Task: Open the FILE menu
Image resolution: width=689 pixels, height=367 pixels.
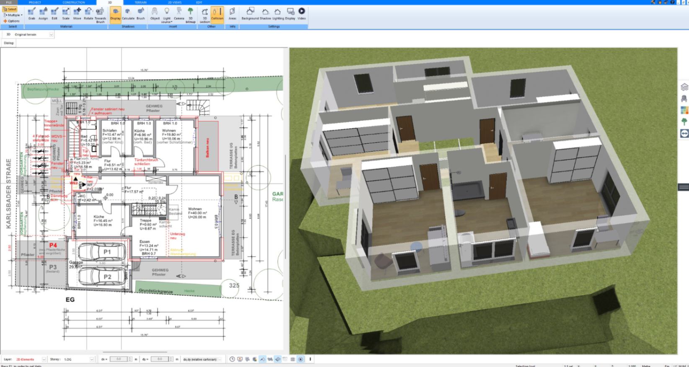Action: click(9, 3)
